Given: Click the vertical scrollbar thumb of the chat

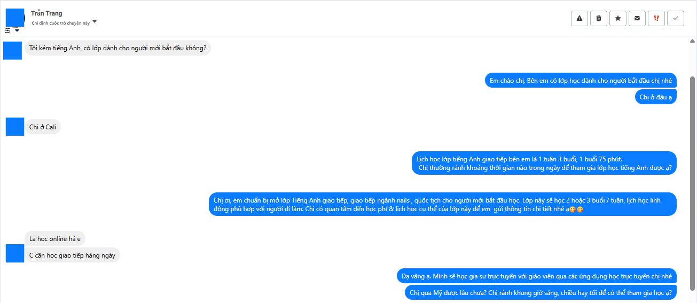Looking at the screenshot, I should pos(693,182).
